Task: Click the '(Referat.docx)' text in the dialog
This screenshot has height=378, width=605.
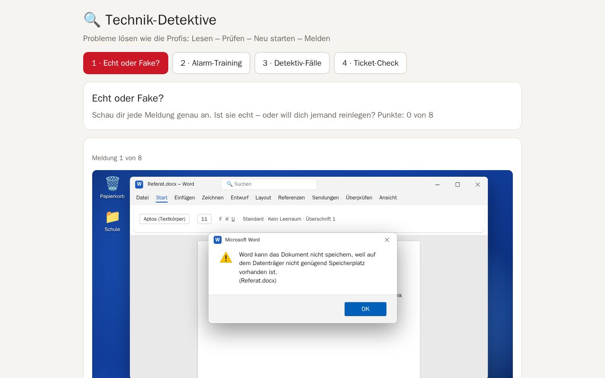Action: click(x=258, y=281)
